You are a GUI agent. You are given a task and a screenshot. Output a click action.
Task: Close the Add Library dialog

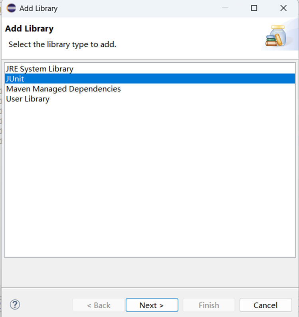(x=283, y=8)
